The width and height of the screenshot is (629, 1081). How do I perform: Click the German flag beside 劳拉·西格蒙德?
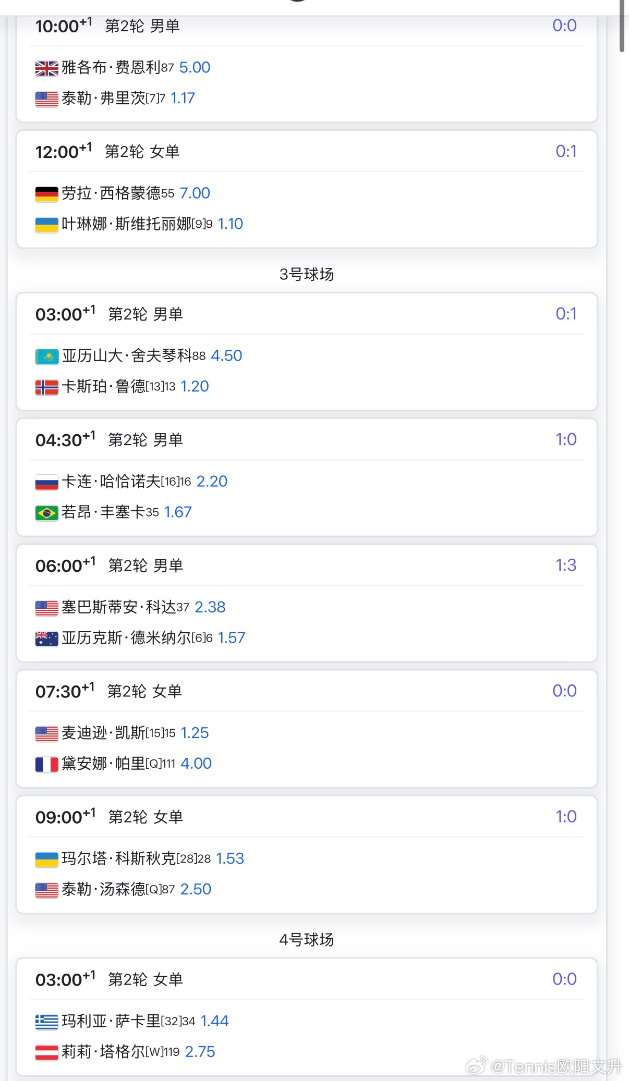coord(46,194)
